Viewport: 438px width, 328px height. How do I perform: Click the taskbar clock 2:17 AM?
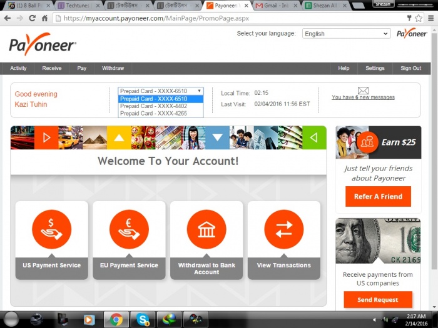(x=416, y=316)
